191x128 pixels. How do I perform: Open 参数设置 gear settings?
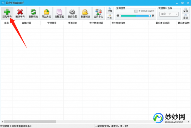click(73, 13)
